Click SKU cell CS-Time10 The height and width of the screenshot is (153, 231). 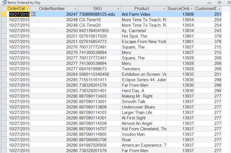(99, 20)
